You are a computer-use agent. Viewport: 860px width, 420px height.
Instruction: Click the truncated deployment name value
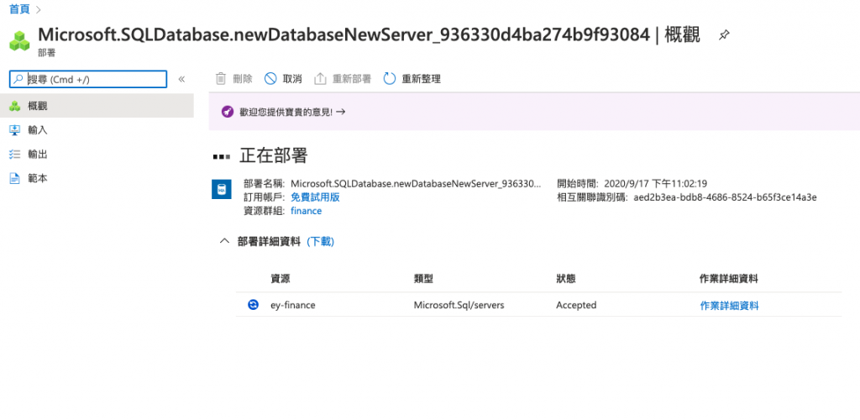(417, 184)
